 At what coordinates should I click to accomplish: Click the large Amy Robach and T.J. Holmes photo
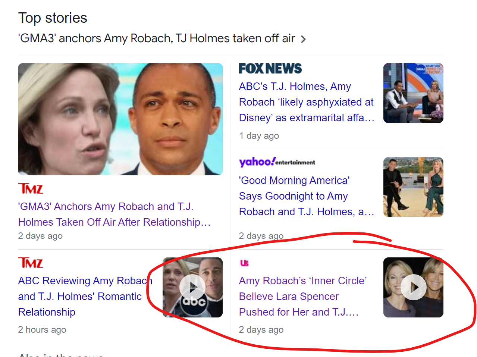click(120, 119)
